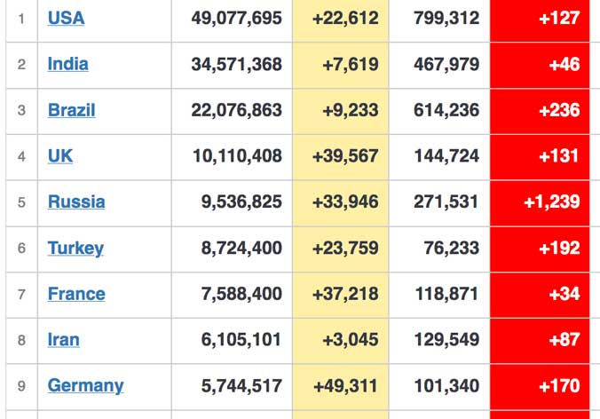Open the Germany country link

pyautogui.click(x=85, y=385)
